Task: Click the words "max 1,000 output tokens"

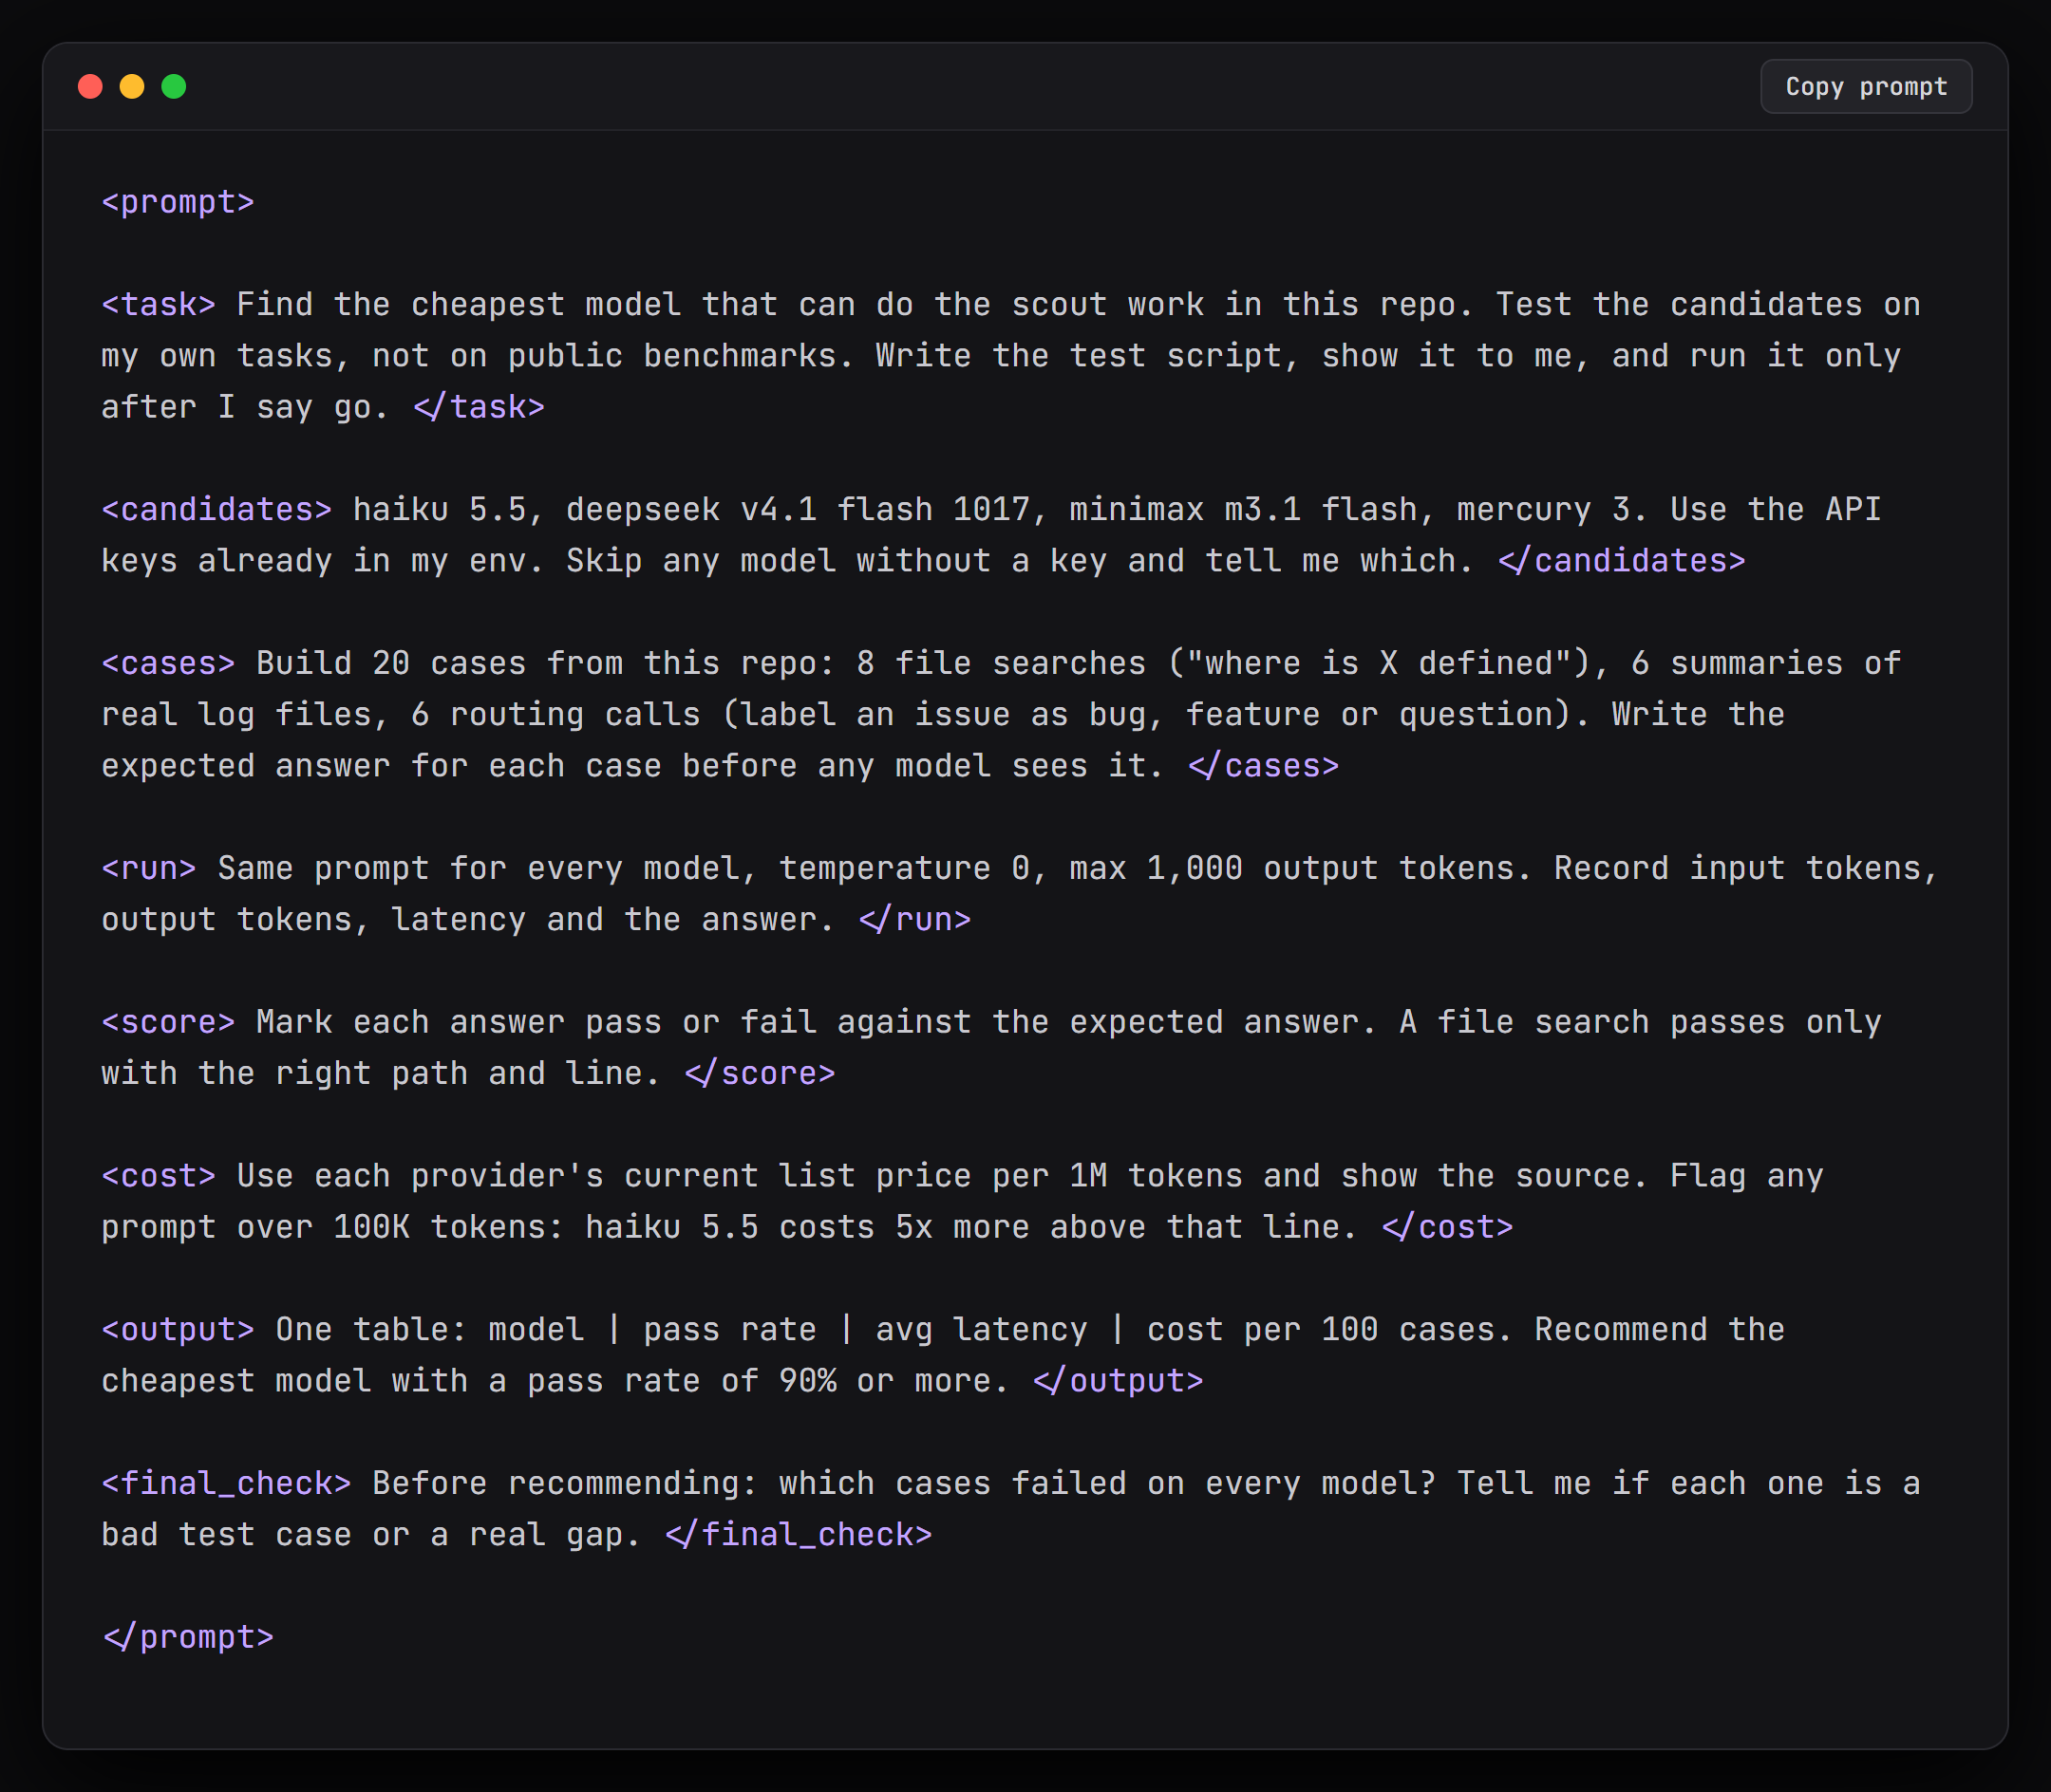Action: click(1292, 868)
